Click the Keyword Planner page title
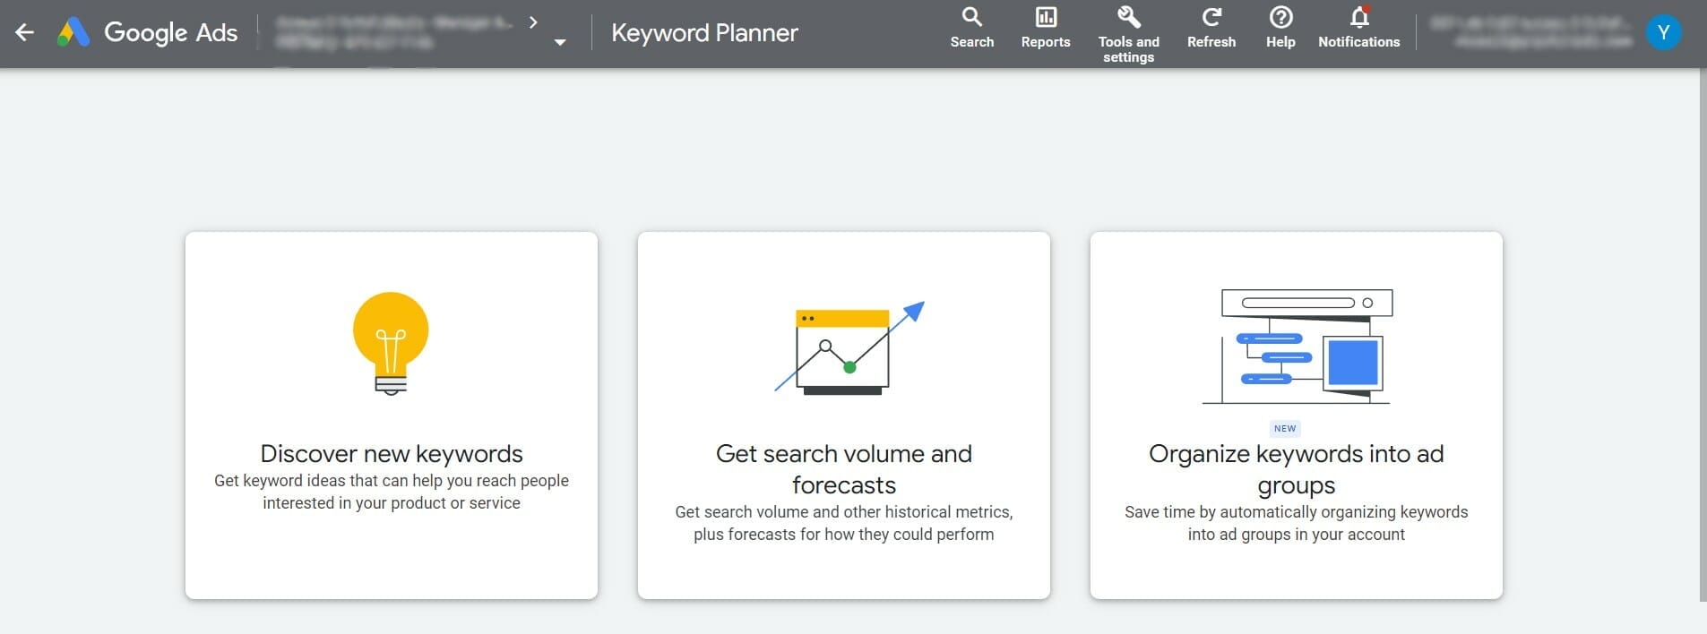The height and width of the screenshot is (634, 1707). (704, 32)
